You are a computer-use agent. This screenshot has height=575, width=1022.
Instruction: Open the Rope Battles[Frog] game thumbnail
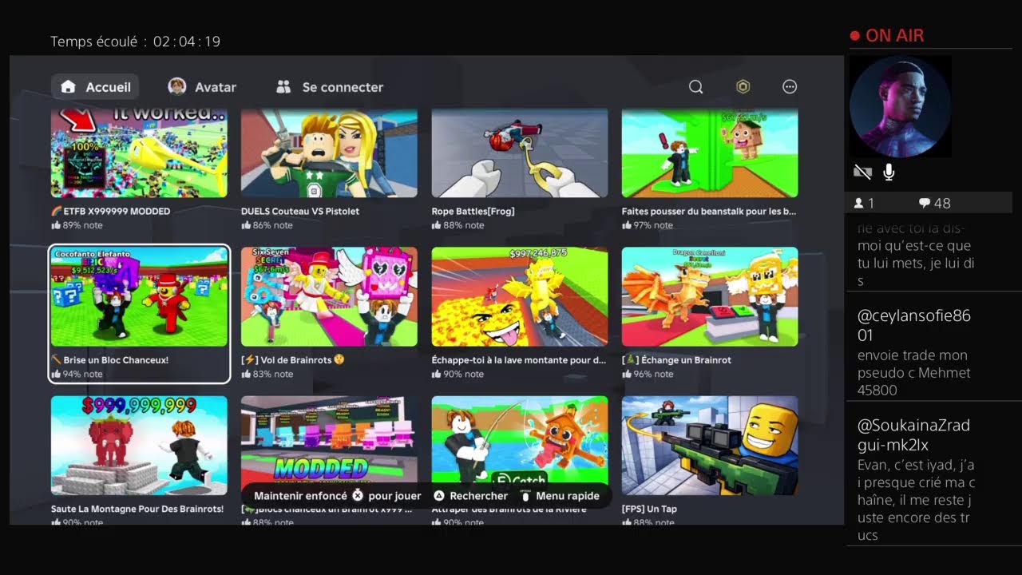tap(520, 153)
